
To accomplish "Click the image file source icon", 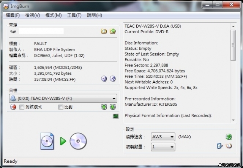I will (x=47, y=141).
